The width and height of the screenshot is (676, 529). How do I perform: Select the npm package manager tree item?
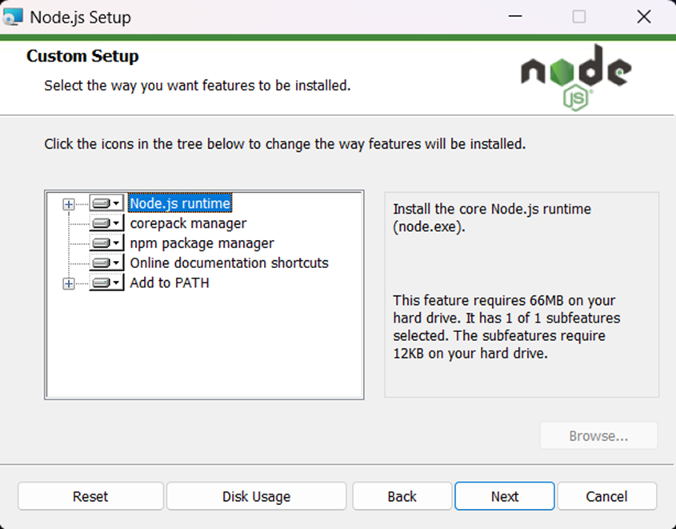pyautogui.click(x=202, y=243)
